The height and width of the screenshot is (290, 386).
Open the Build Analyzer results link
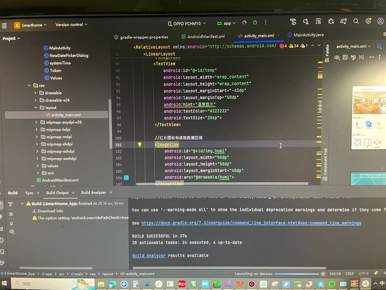[x=149, y=256]
